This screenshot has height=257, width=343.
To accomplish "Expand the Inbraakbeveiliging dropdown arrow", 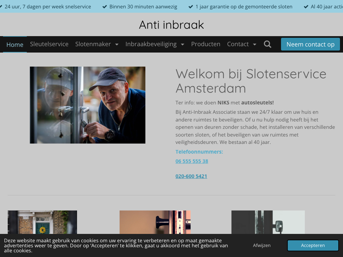I will point(183,45).
